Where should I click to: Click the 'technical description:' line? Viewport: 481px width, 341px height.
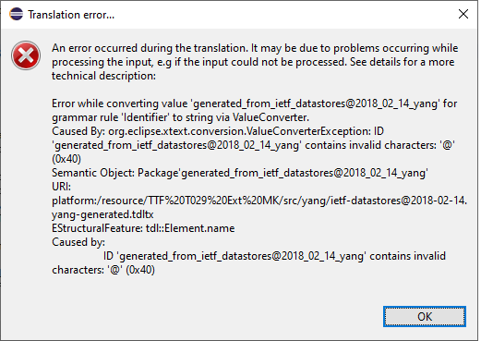103,76
